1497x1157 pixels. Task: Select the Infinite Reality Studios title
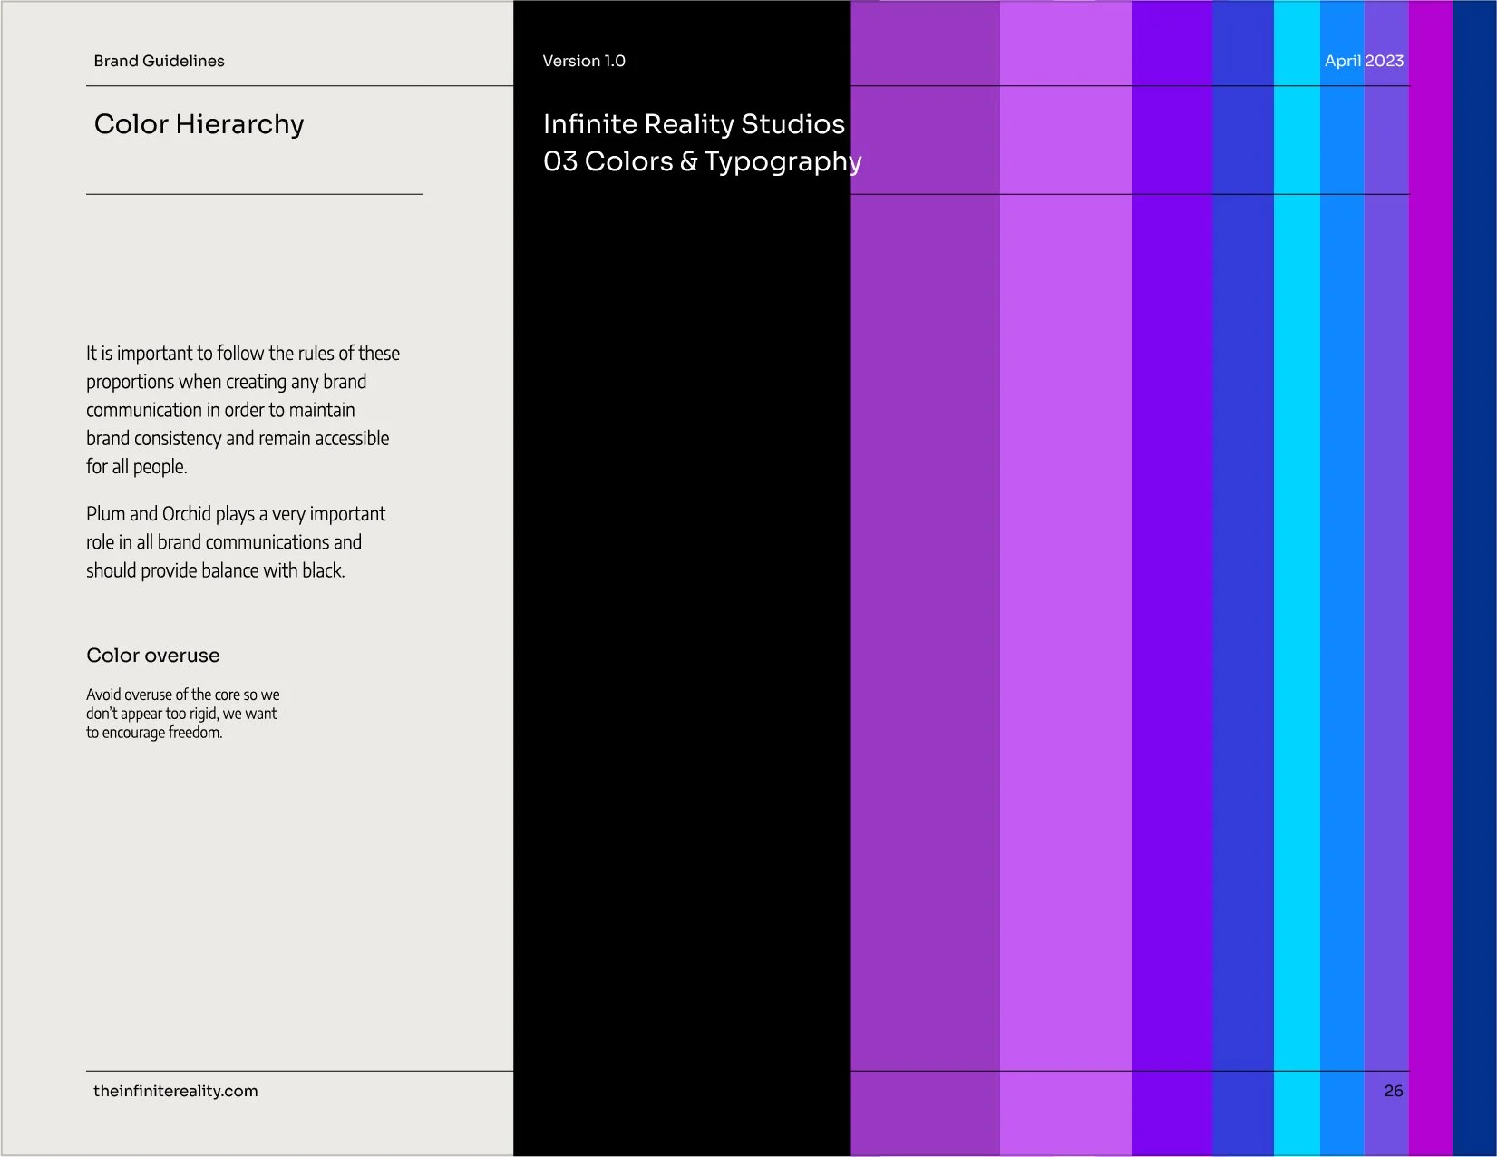click(694, 124)
